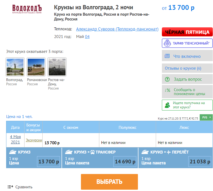
Task: Click the May 04 departure date link
Action: [x=87, y=37]
